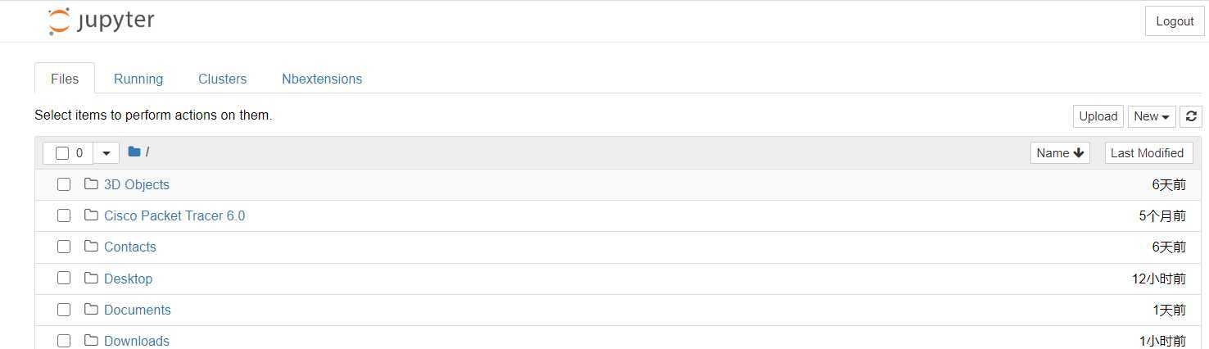
Task: Tick the checkbox for 3D Objects
Action: click(x=64, y=184)
